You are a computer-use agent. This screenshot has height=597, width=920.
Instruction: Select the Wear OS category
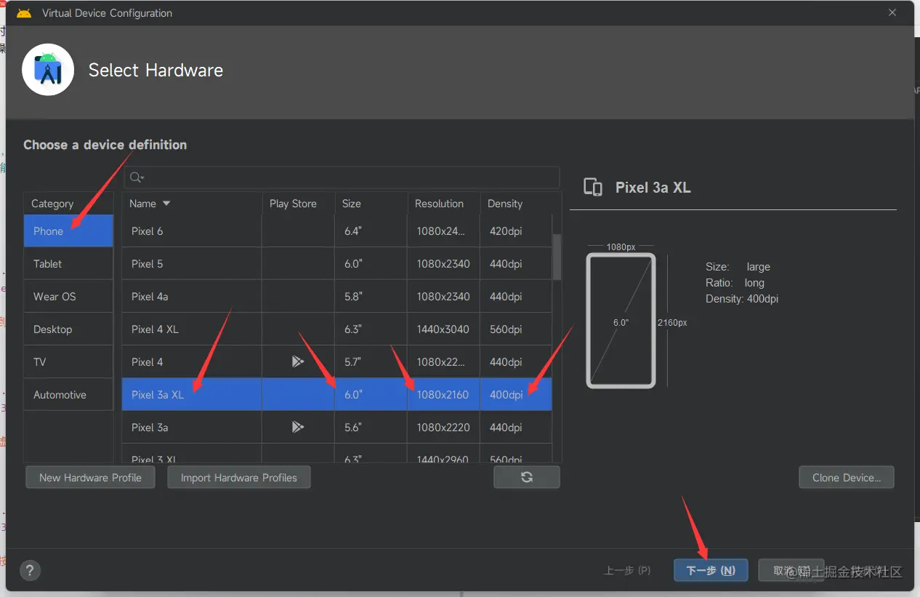pyautogui.click(x=68, y=296)
